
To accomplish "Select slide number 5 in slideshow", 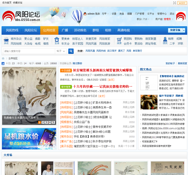I will click(53, 122).
